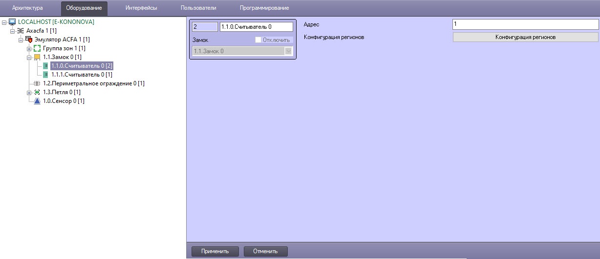The width and height of the screenshot is (600, 259).
Task: Switch to the Архитектура tab
Action: tap(27, 8)
